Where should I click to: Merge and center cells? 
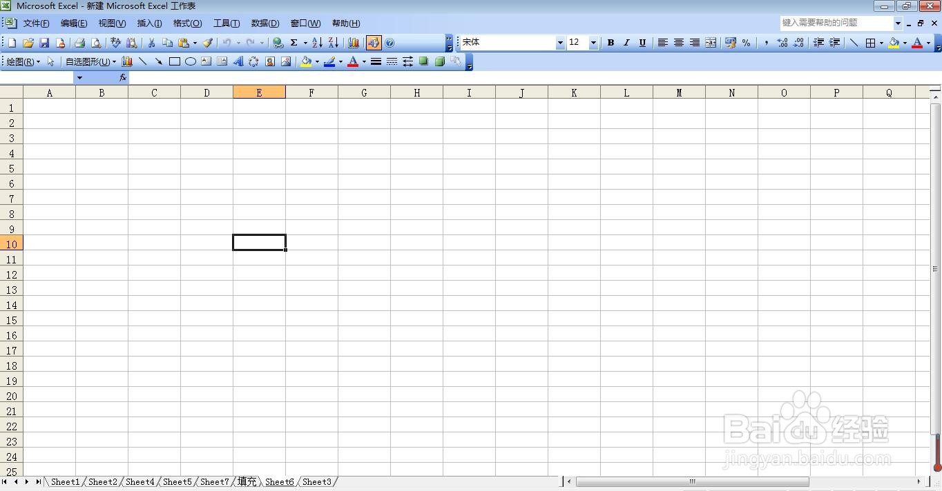click(711, 43)
